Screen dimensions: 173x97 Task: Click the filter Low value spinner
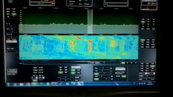pyautogui.click(x=144, y=73)
